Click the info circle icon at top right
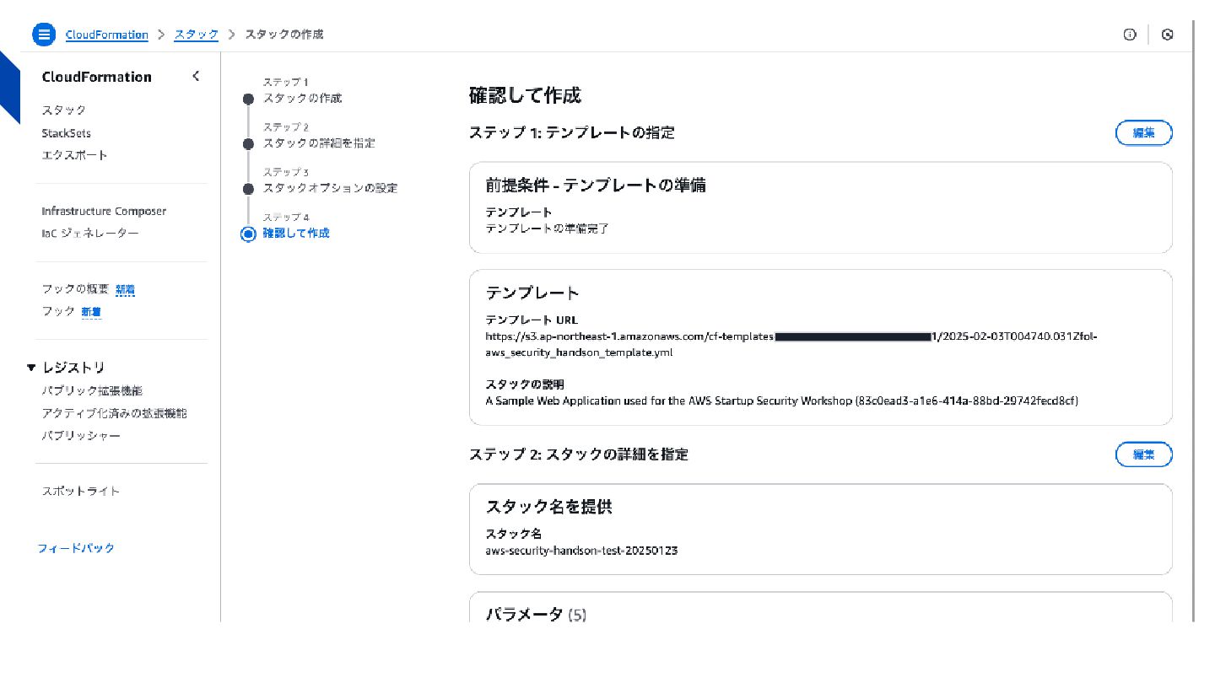1215x683 pixels. pyautogui.click(x=1130, y=35)
